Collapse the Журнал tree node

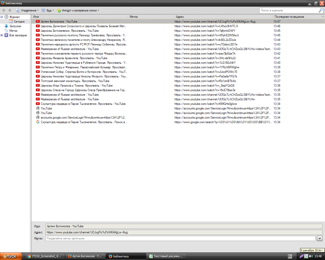tap(2, 17)
